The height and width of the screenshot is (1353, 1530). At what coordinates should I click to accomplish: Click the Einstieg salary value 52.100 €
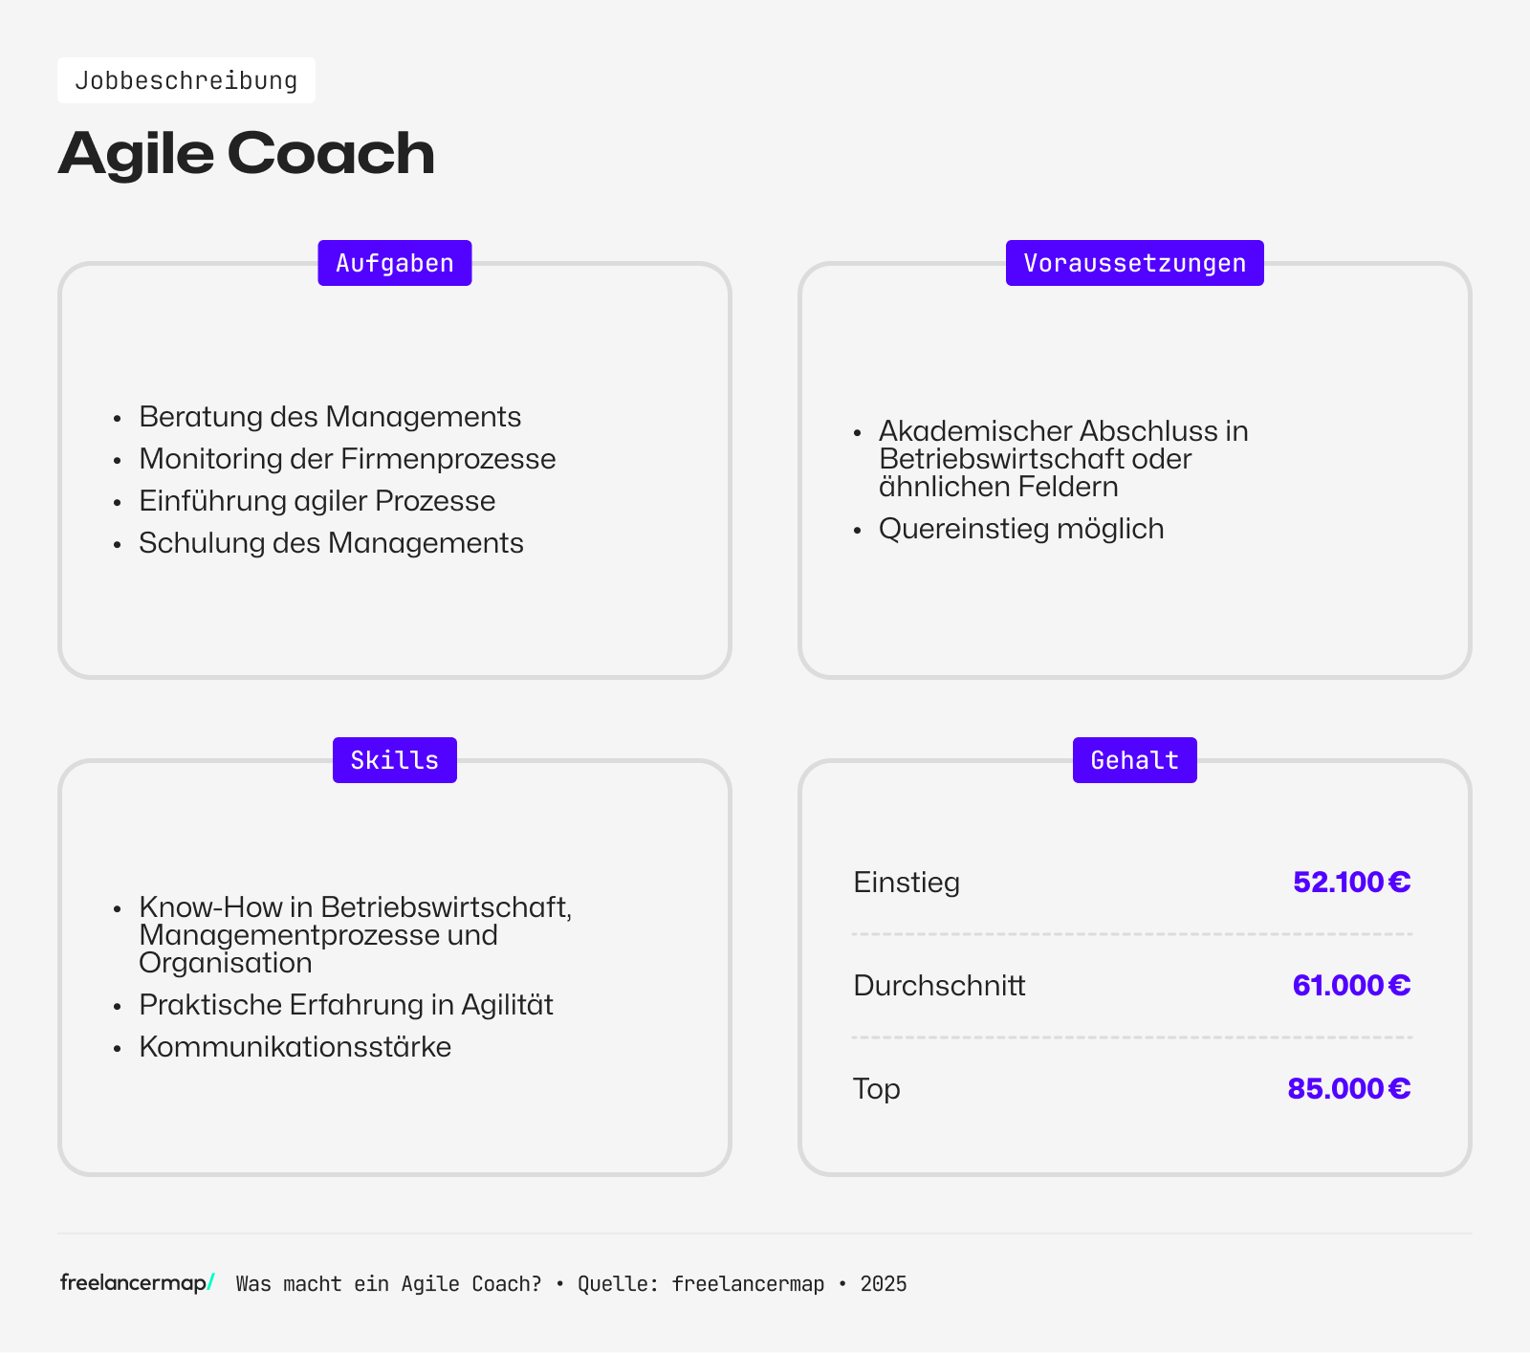click(x=1351, y=882)
